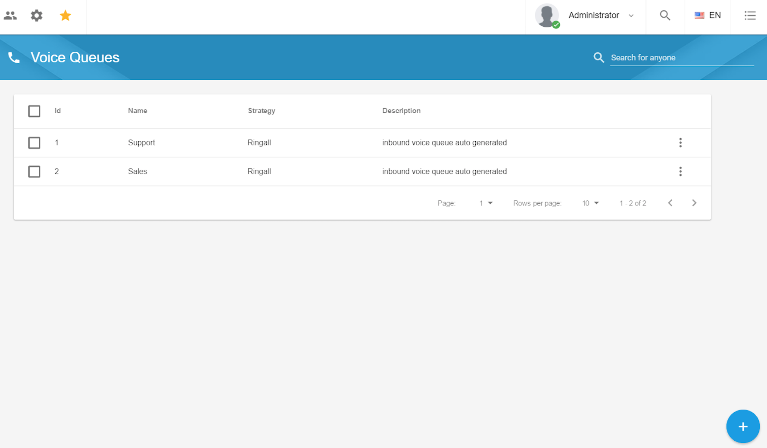Screen dimensions: 767x448
Task: Open the EN language selector
Action: click(708, 16)
